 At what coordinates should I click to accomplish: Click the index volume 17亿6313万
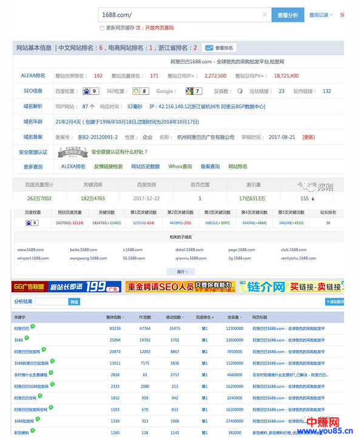coord(252,199)
